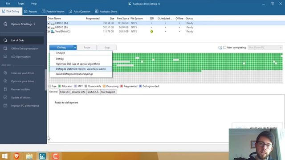Click the Recover lost files icon
Viewport: 285px width, 160px height.
point(5,89)
